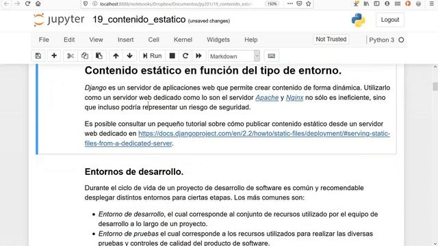Open browser library icon
This screenshot has height=246, width=438.
coord(366,3)
